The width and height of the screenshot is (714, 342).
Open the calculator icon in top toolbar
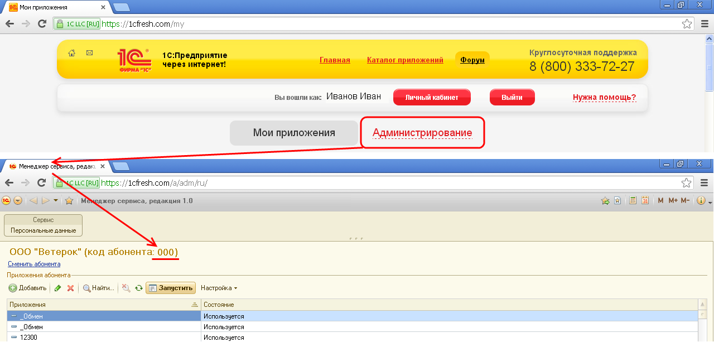(x=633, y=201)
